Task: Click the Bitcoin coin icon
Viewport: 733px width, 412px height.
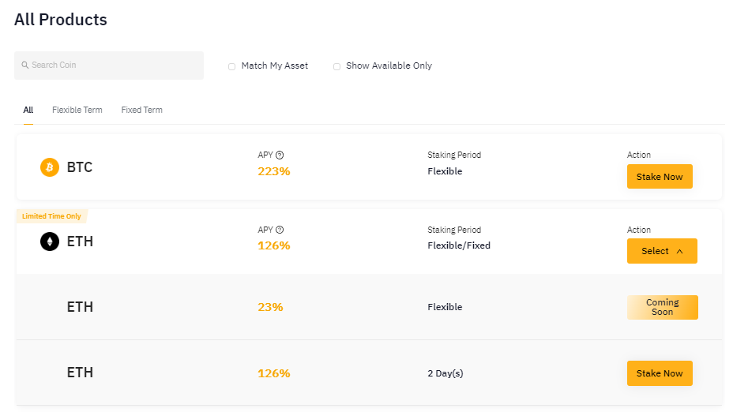Action: click(50, 167)
